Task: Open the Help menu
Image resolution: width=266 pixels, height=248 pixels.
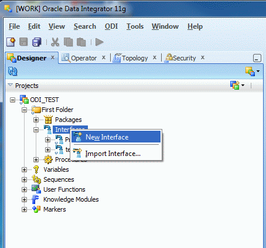Action: [195, 26]
